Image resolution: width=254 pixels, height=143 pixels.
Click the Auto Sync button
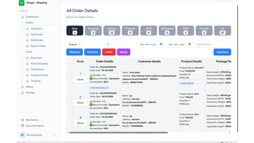222,52
